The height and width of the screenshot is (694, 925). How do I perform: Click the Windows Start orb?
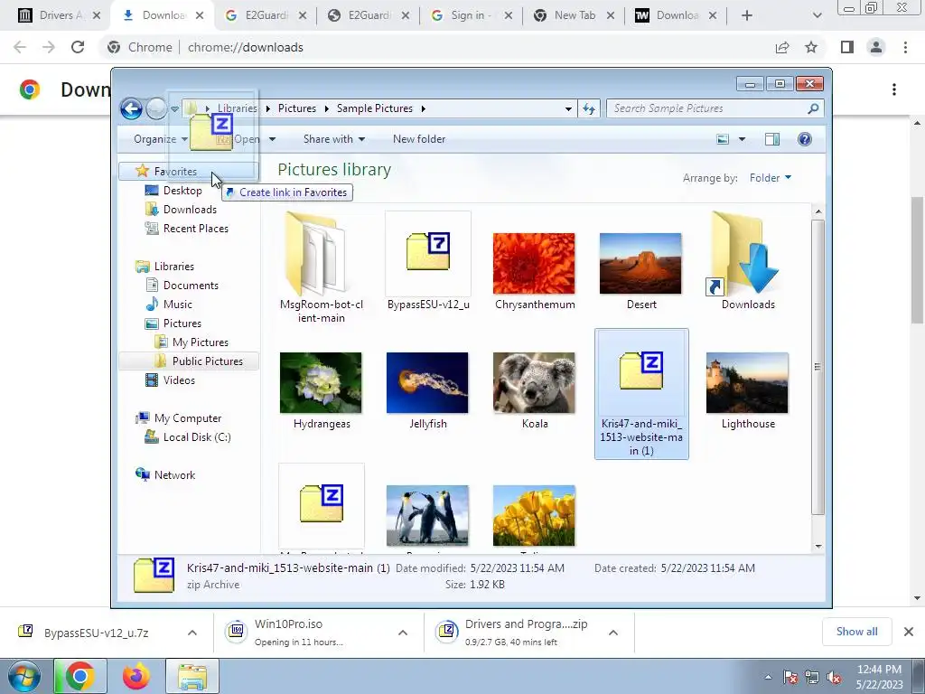coord(24,676)
